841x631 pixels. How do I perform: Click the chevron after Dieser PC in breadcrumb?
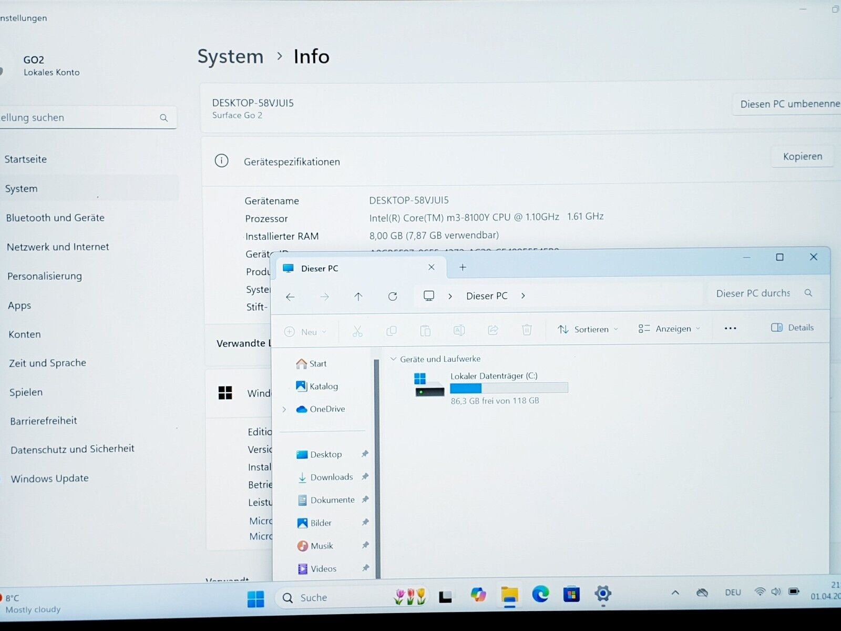pyautogui.click(x=523, y=296)
